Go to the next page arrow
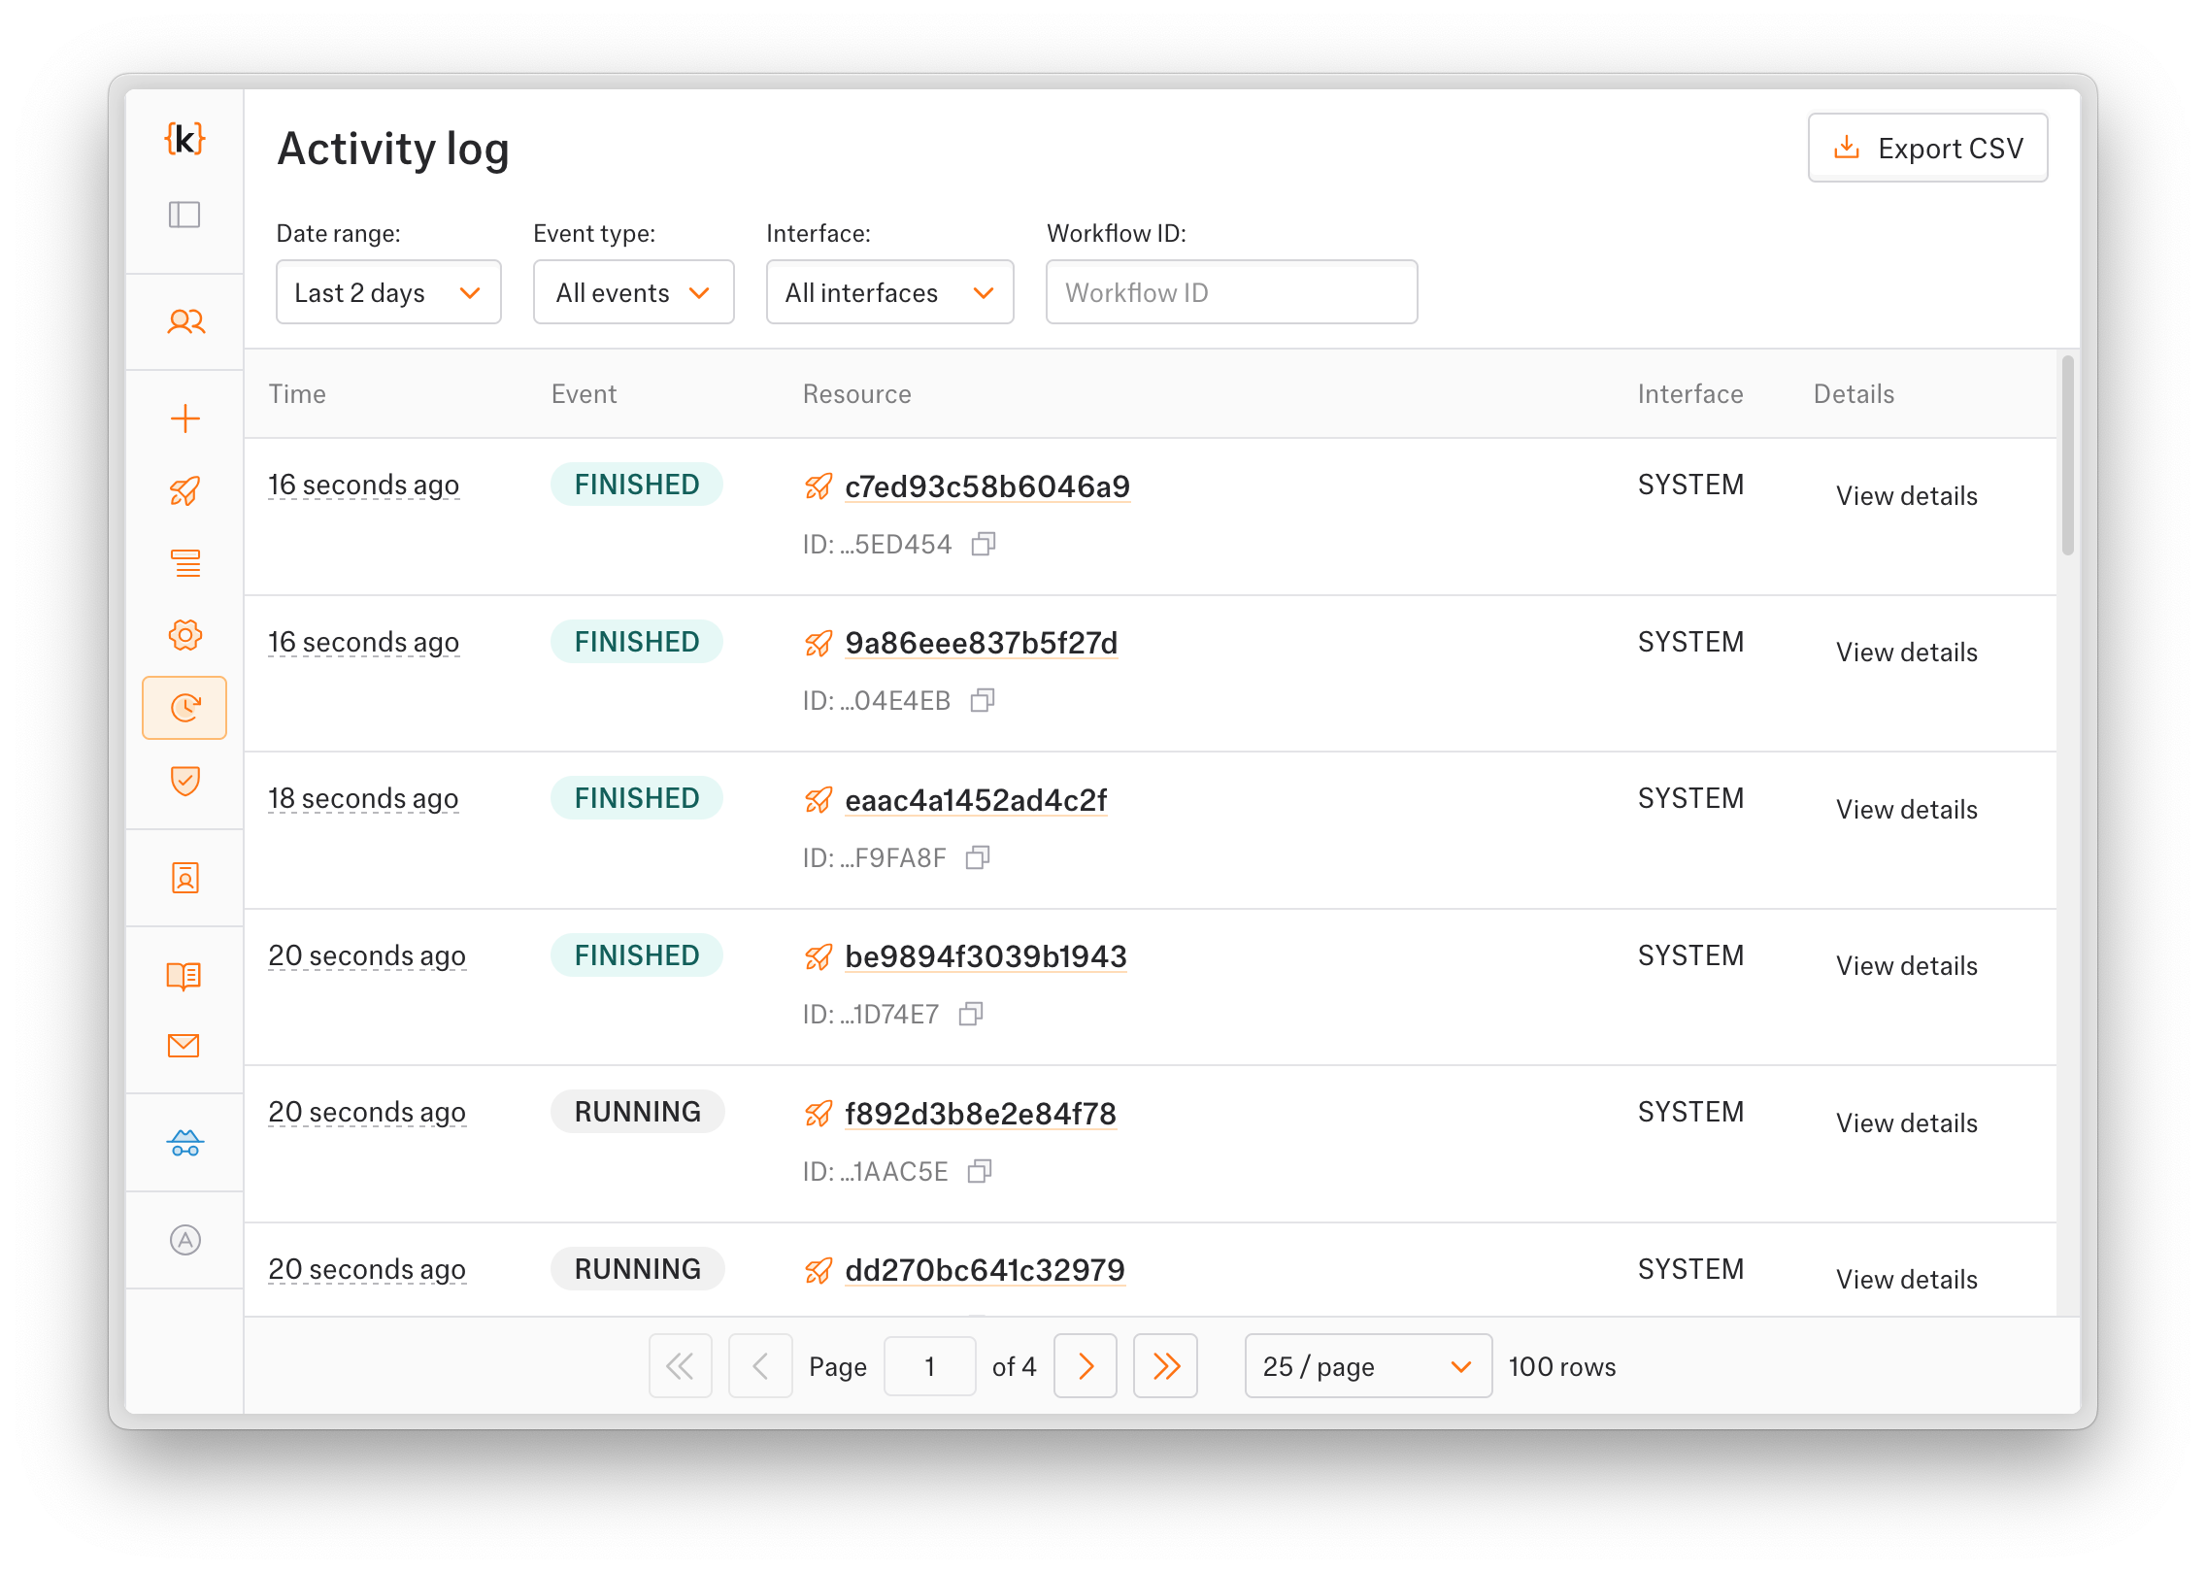Screen dimensions: 2206x1573 click(x=1086, y=1366)
